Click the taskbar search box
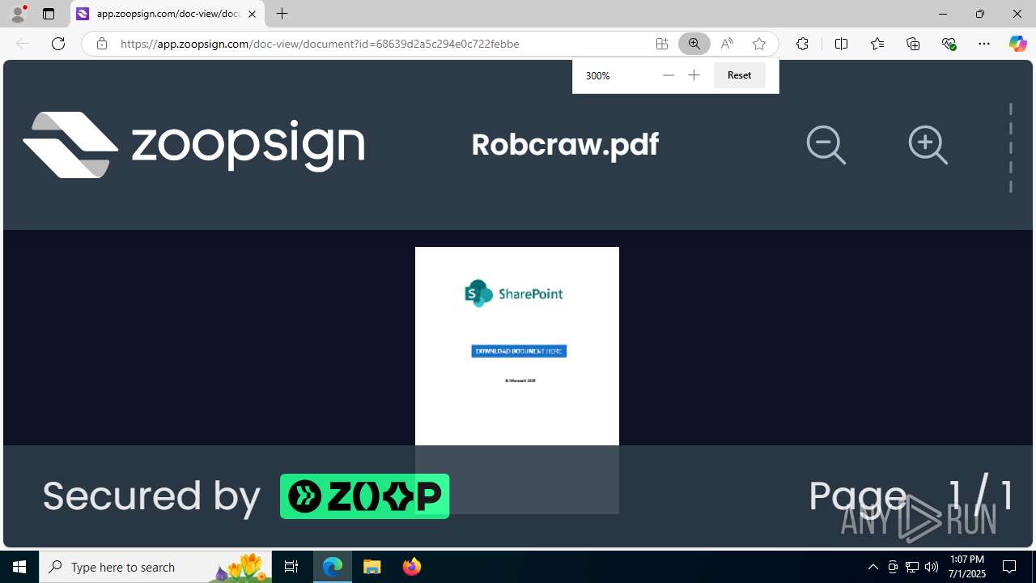 pyautogui.click(x=155, y=567)
